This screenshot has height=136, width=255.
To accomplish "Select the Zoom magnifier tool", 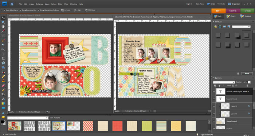I will point(3,22).
